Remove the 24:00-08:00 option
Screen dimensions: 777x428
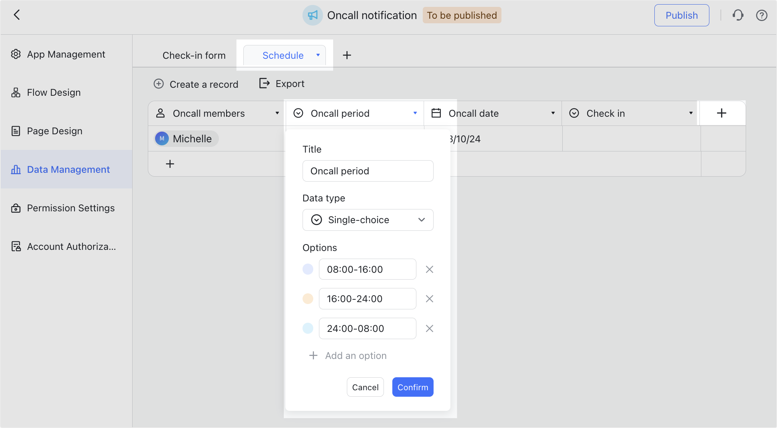point(429,328)
